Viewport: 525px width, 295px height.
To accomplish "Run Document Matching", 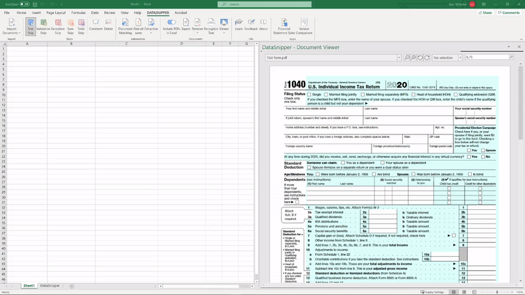I will click(125, 26).
